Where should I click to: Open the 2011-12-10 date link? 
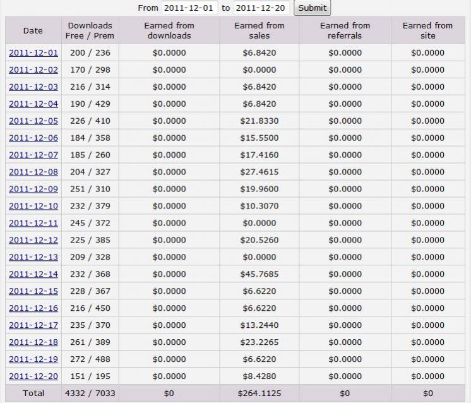pyautogui.click(x=33, y=206)
